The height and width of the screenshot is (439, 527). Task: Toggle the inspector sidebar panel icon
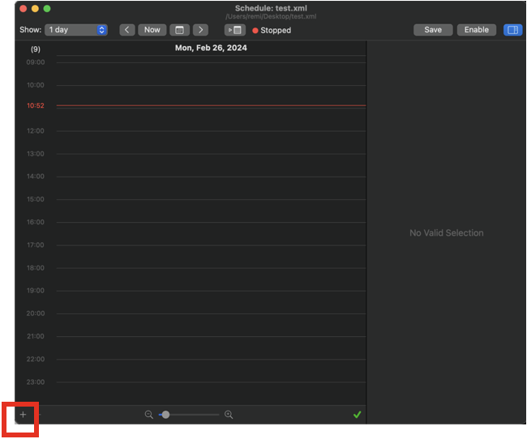pyautogui.click(x=512, y=30)
